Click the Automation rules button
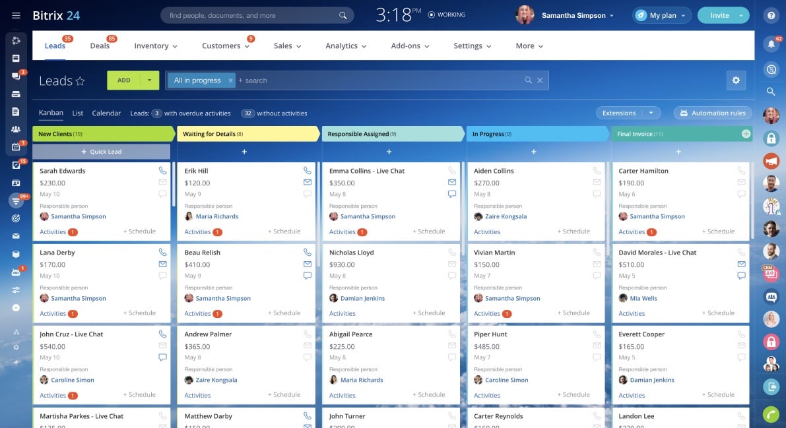Screen dimensions: 786x428 (713, 113)
